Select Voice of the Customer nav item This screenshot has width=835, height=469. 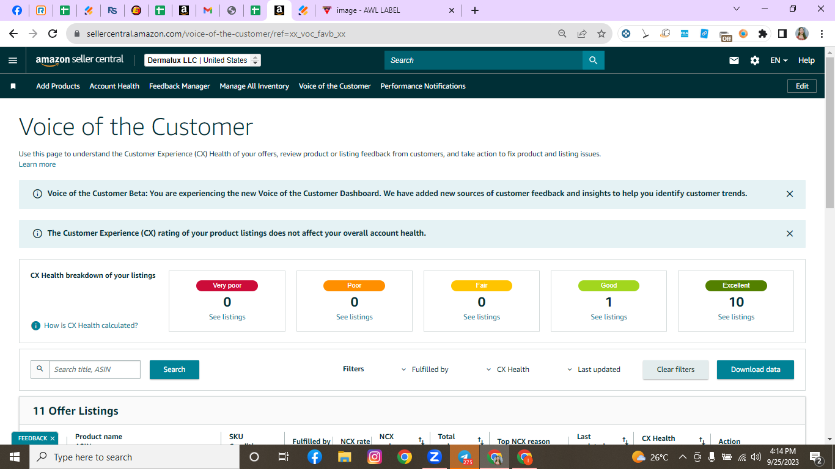point(335,86)
